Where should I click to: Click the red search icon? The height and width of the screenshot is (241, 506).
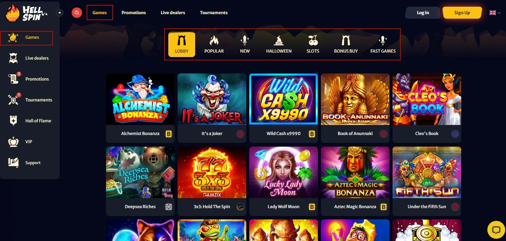[77, 13]
